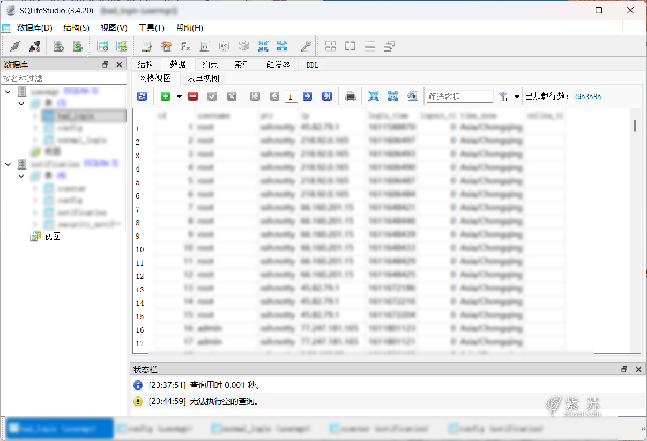Image resolution: width=647 pixels, height=441 pixels.
Task: Open the 工具(T) menu
Action: 151,28
